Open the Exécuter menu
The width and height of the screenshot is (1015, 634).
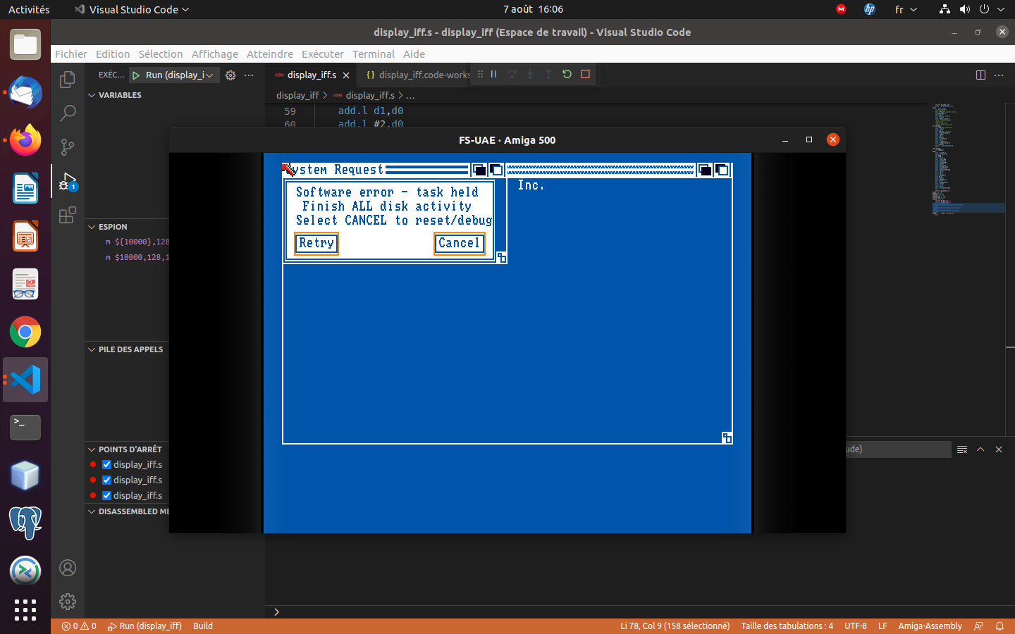(x=323, y=54)
